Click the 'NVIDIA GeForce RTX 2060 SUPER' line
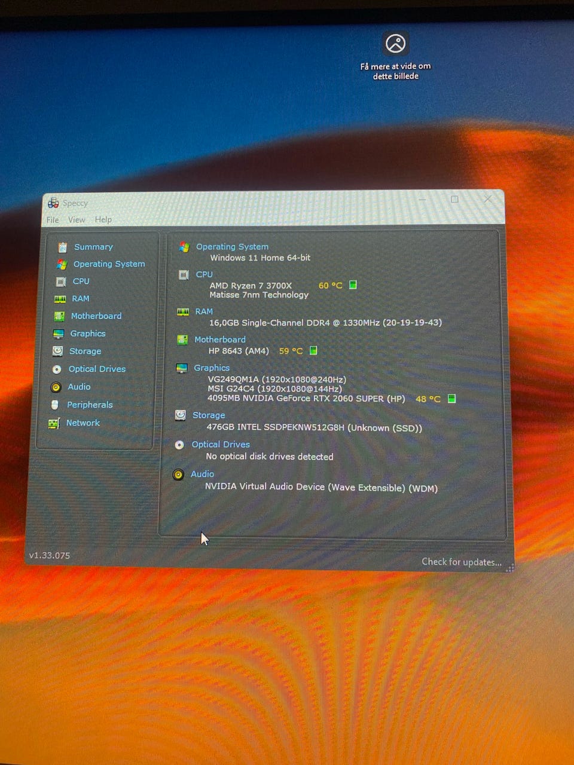Screen dimensions: 574x765 (306, 399)
